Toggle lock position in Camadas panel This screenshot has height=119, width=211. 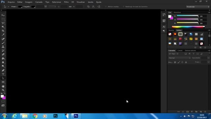coord(182,62)
